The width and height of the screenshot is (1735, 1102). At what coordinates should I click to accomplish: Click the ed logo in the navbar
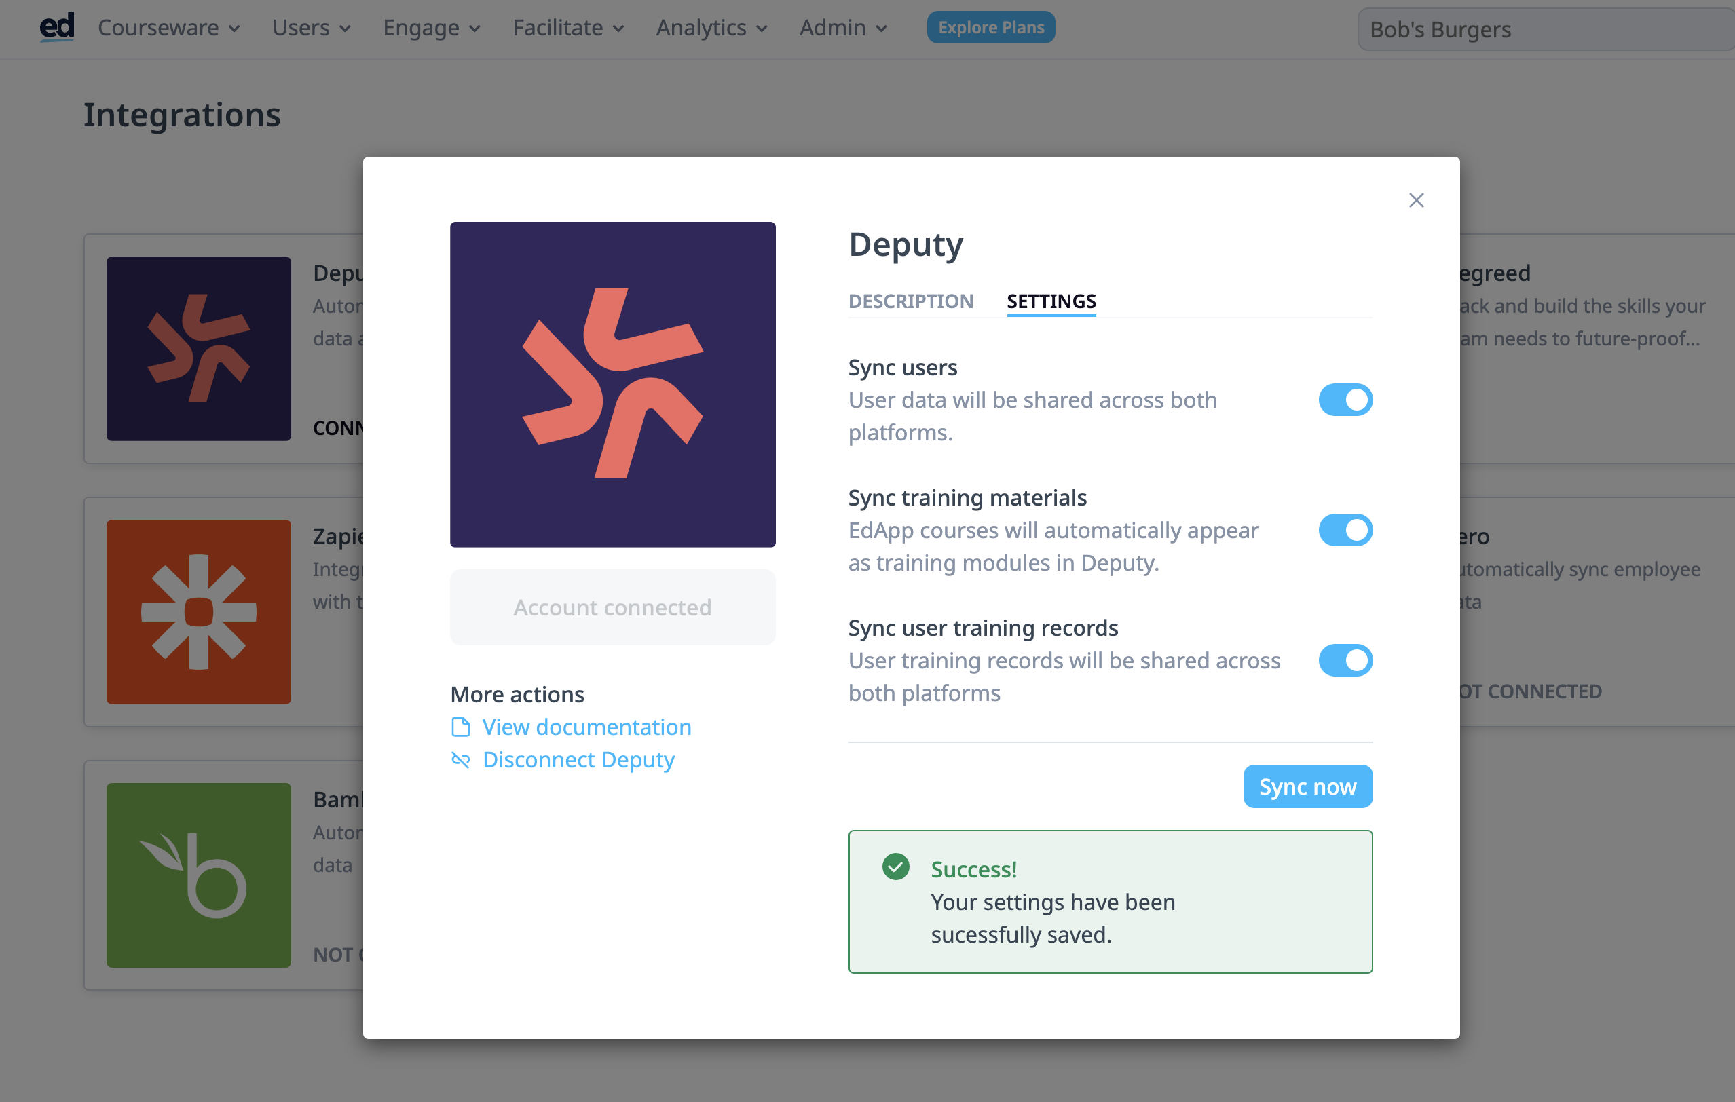(x=57, y=26)
